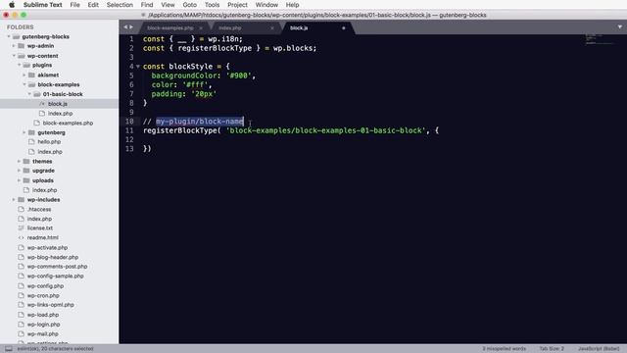Open the Apple menu
This screenshot has width=627, height=353.
point(12,5)
